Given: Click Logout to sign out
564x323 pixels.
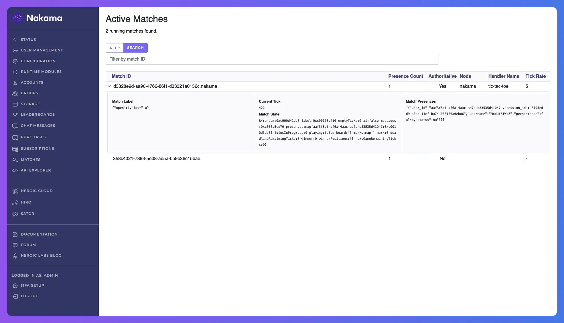Looking at the screenshot, I should coord(29,296).
